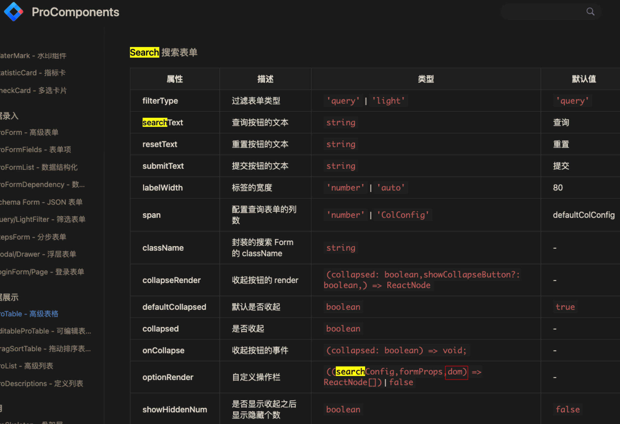Open the CheckCard - 多选卡片 page
The height and width of the screenshot is (424, 620).
[x=33, y=90]
